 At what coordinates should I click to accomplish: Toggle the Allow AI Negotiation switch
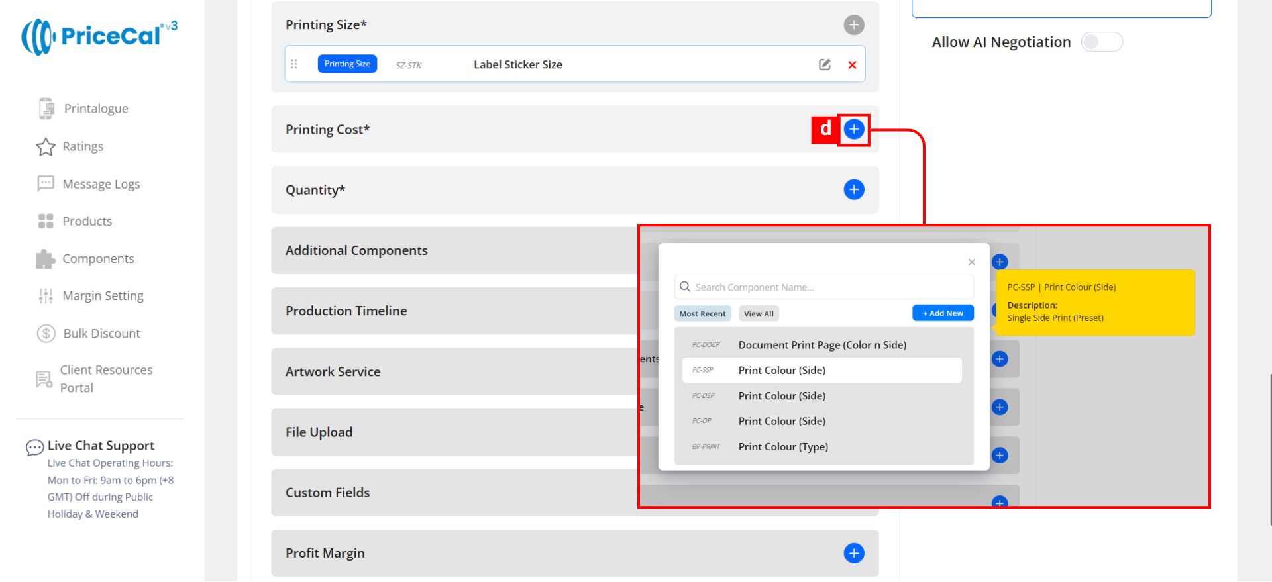(1101, 42)
